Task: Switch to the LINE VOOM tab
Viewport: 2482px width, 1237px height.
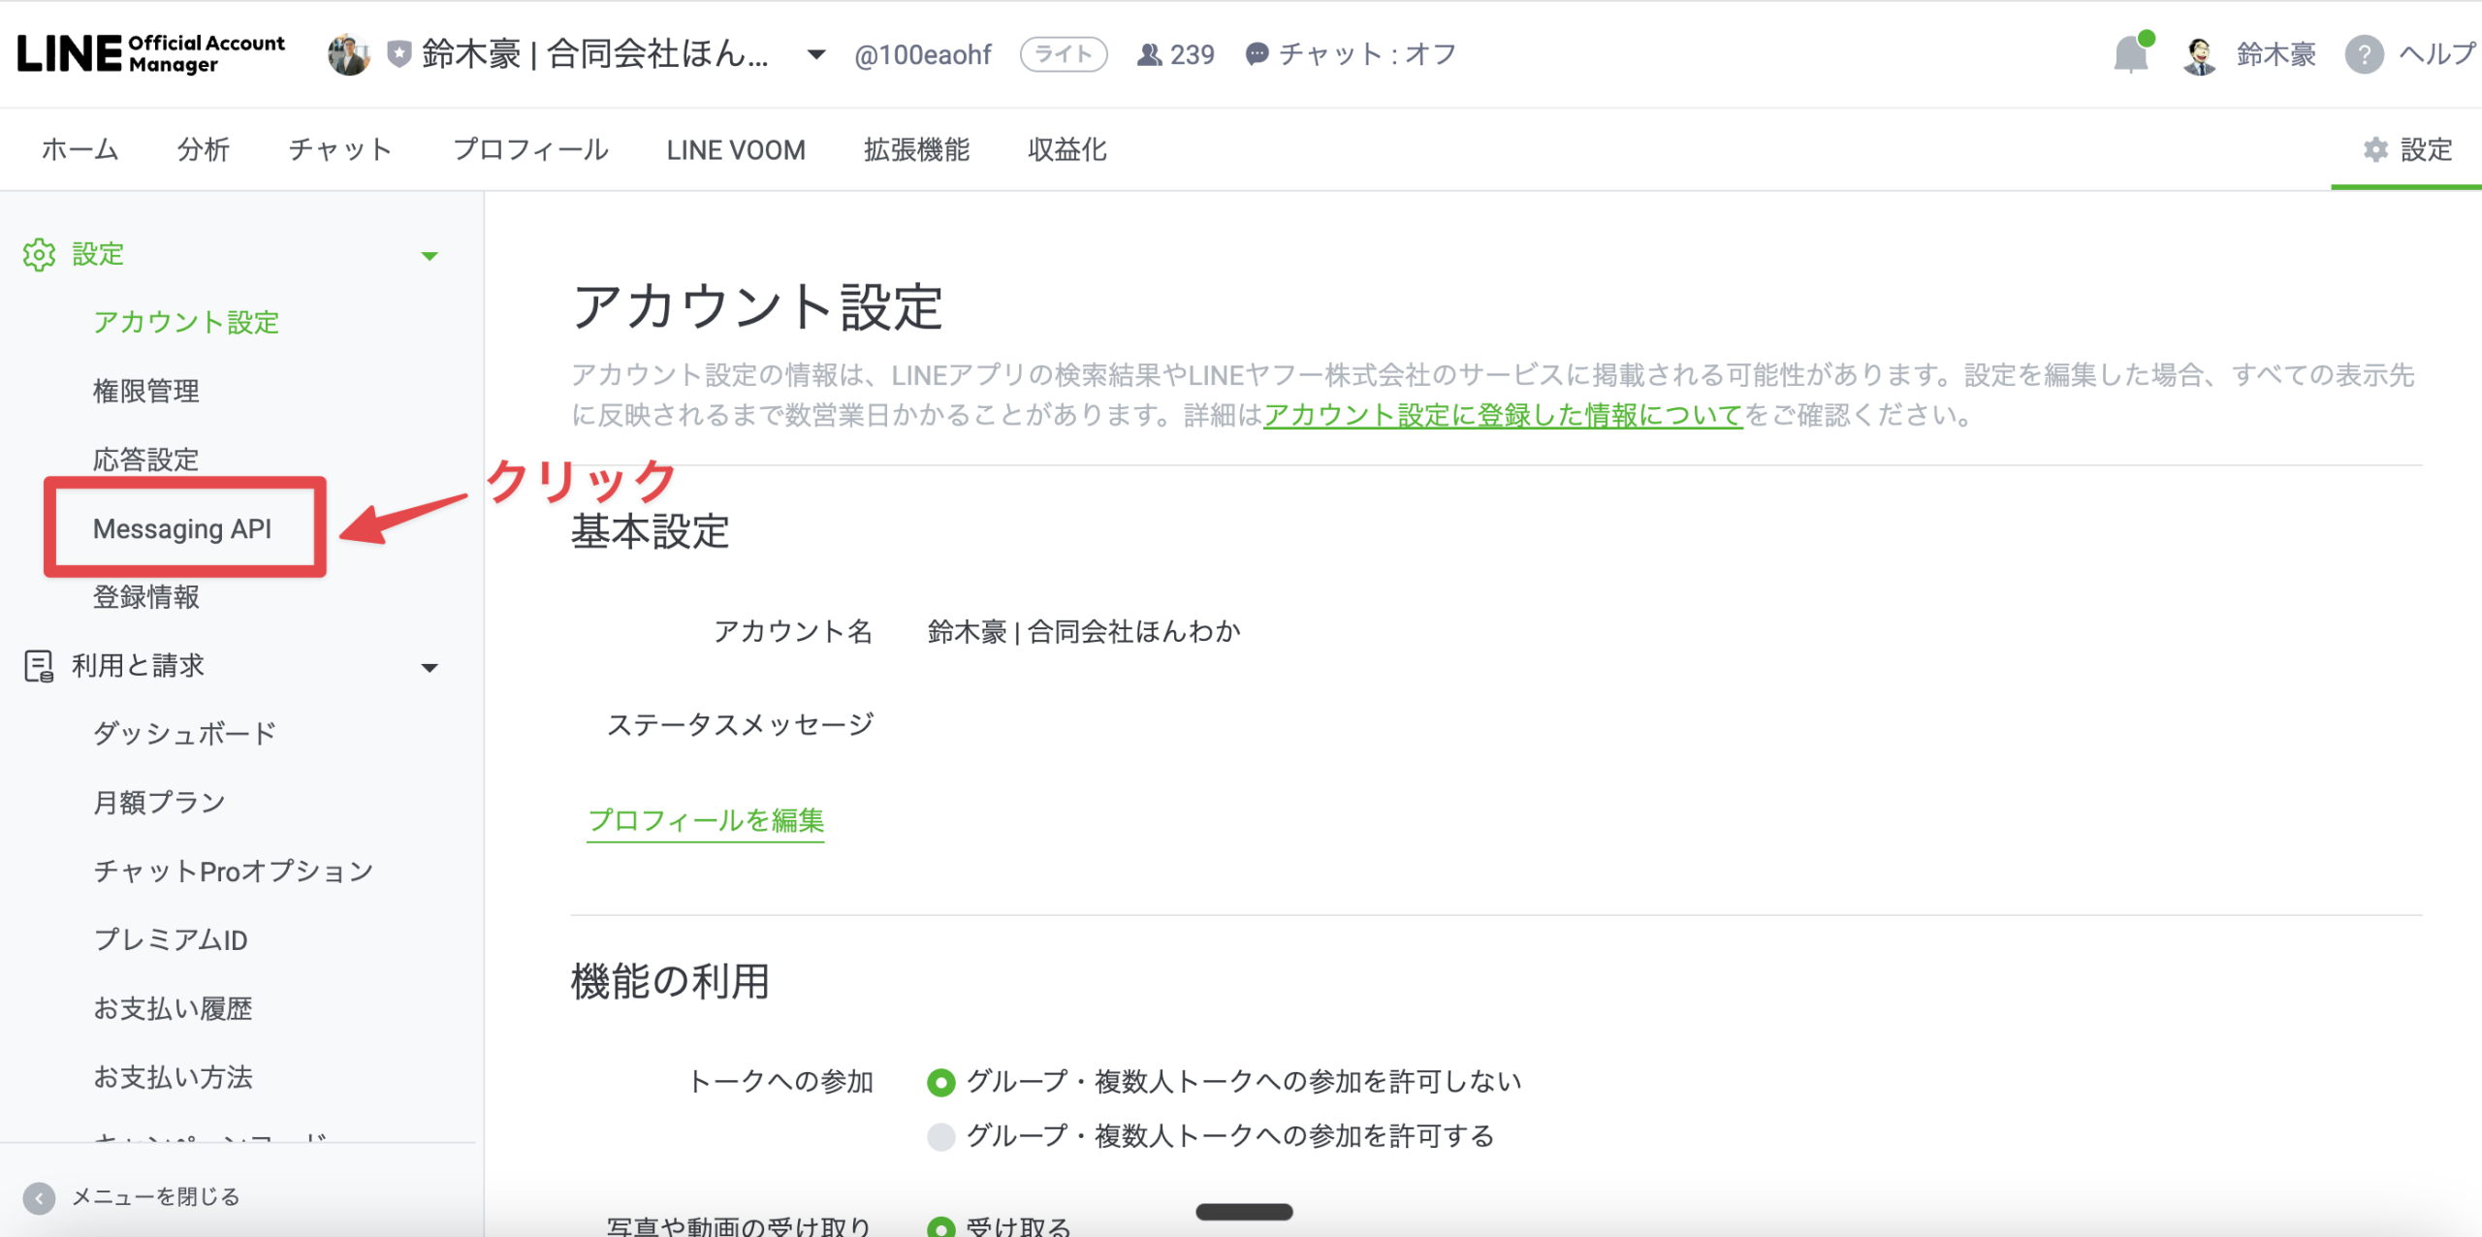Action: [x=735, y=149]
